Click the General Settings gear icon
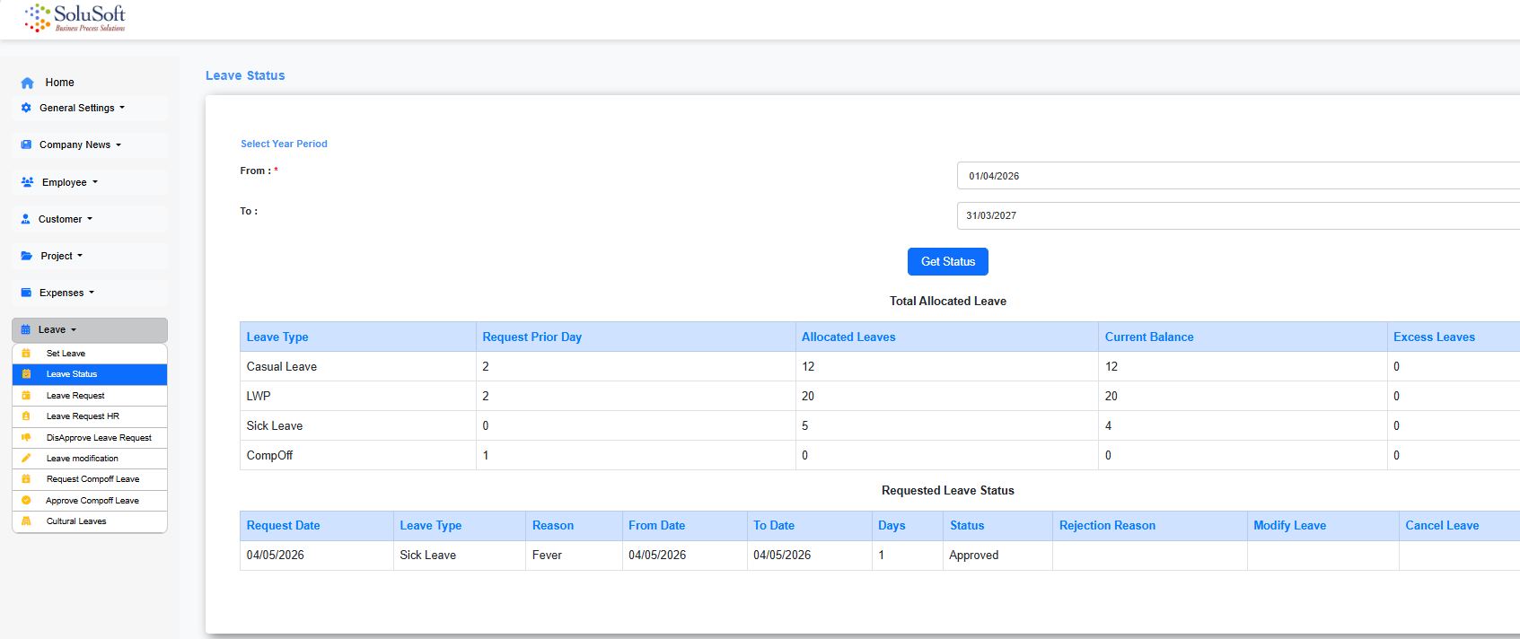Screen dimensions: 1520x639 tap(26, 108)
